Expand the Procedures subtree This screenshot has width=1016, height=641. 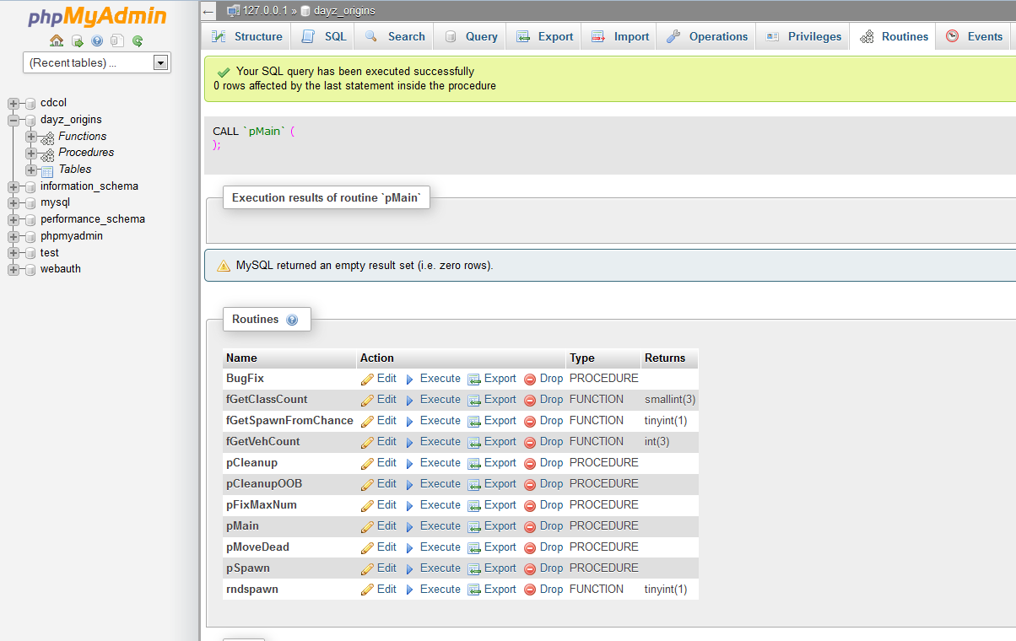[x=31, y=154]
